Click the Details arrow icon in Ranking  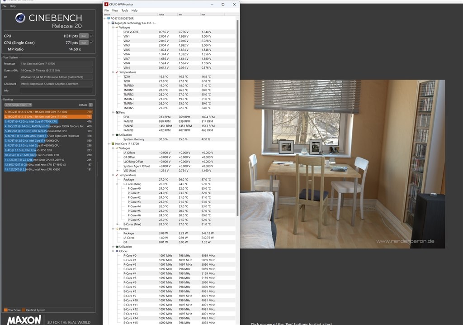pyautogui.click(x=90, y=105)
